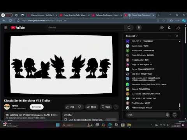Select the Classic Sonic Simulator browser tab
The image size is (187, 140).
pos(139,15)
